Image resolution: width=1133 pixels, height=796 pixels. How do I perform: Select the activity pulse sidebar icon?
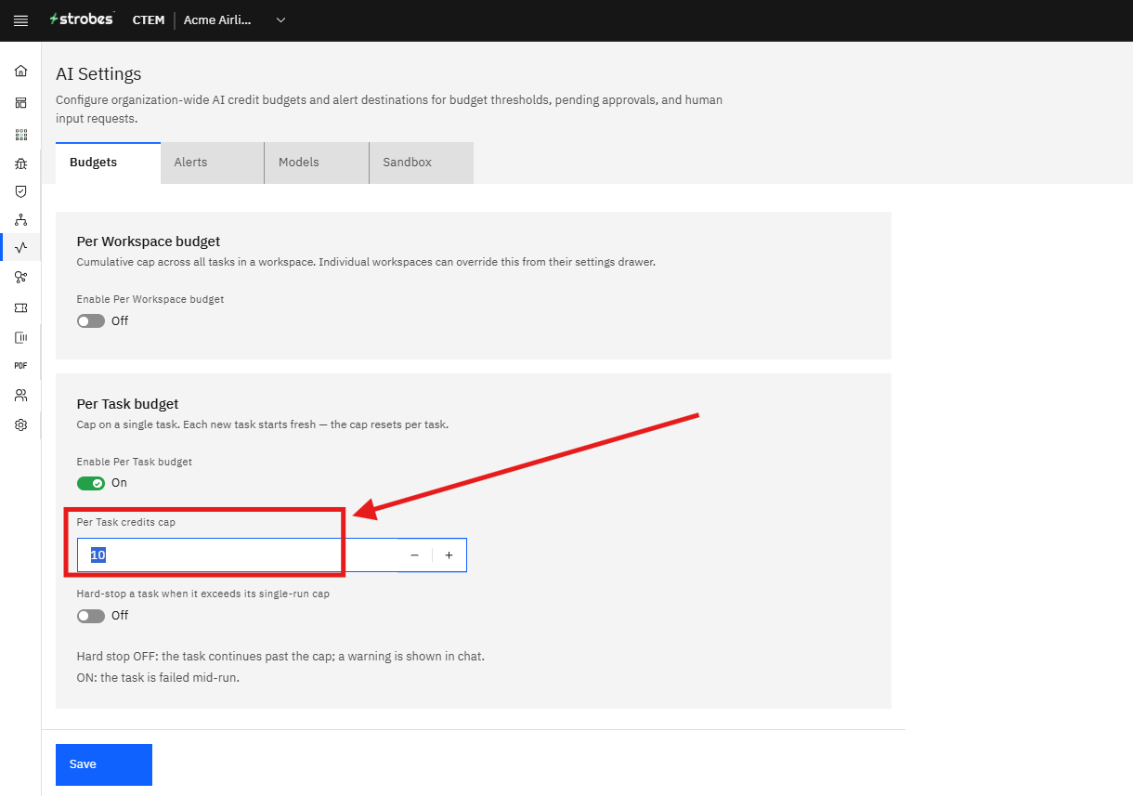[20, 247]
